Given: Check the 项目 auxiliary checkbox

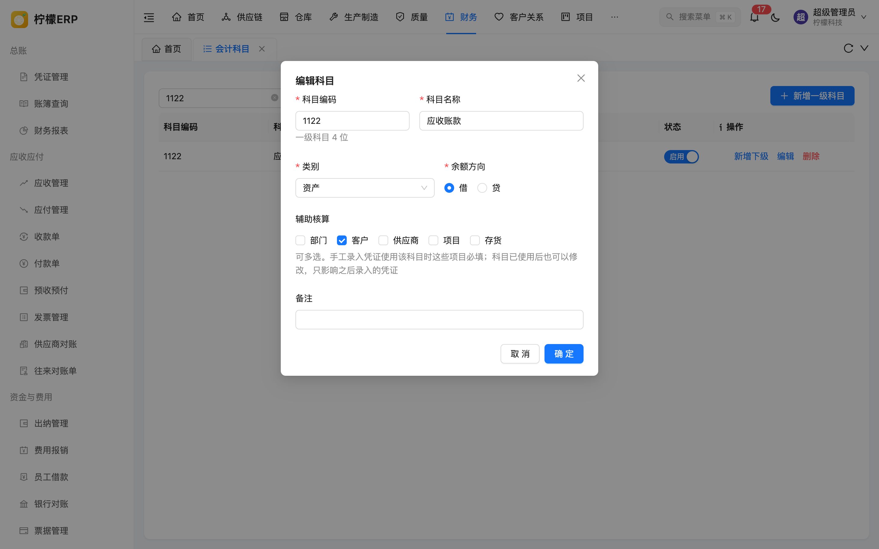Looking at the screenshot, I should click(x=433, y=240).
